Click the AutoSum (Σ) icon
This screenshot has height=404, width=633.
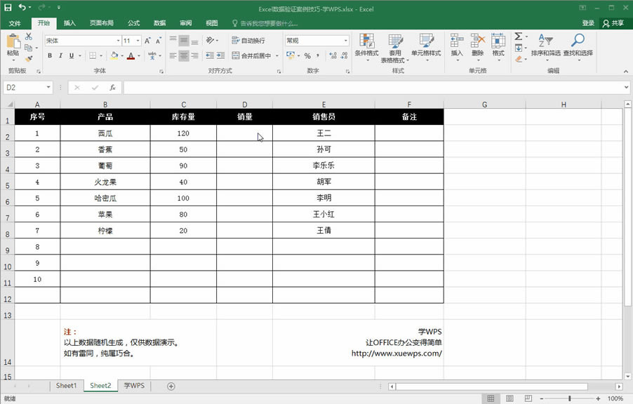click(519, 35)
